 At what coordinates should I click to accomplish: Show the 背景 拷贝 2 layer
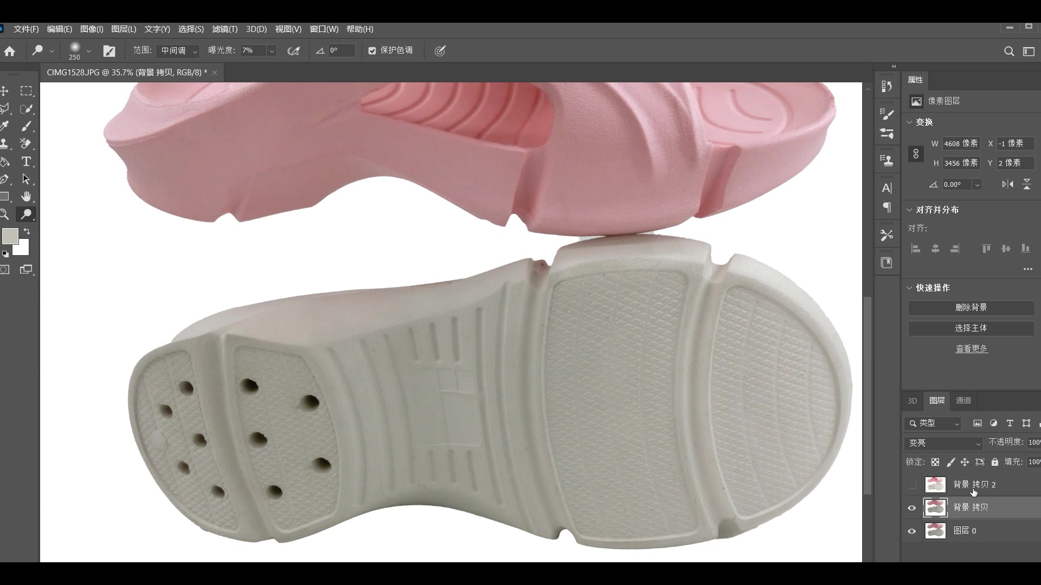pyautogui.click(x=912, y=485)
